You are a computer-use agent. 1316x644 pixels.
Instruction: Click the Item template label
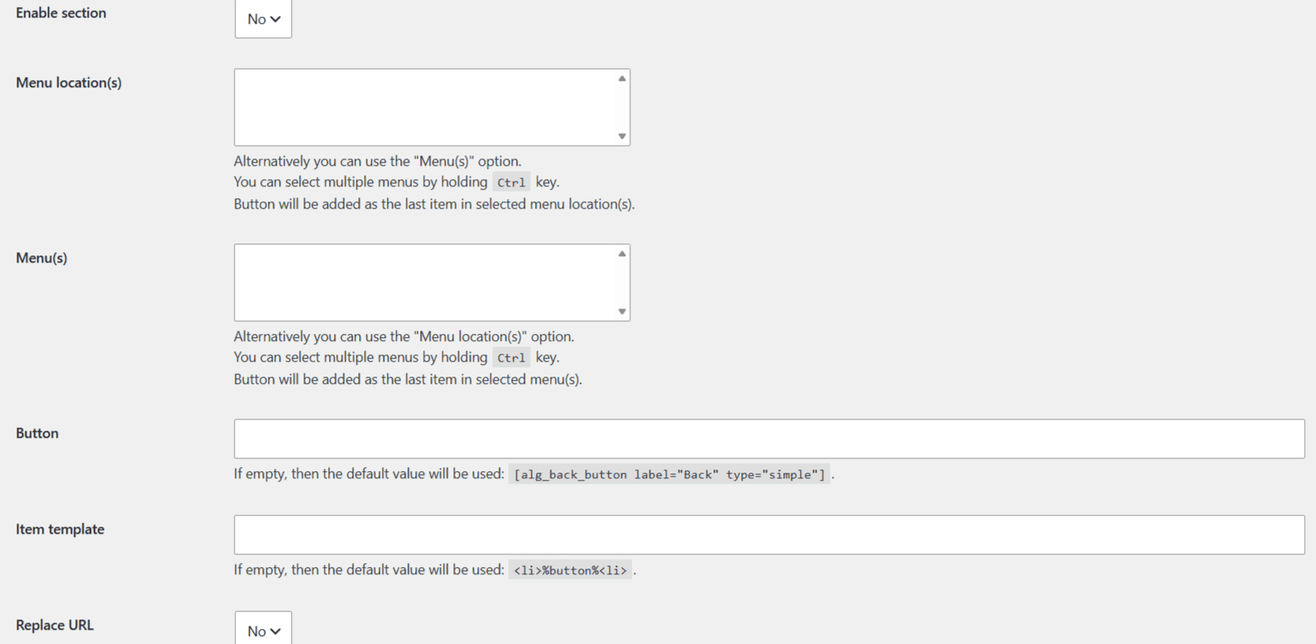point(60,529)
